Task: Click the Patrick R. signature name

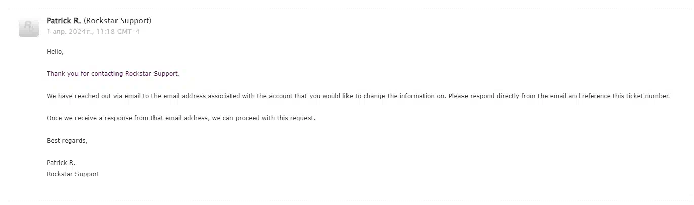Action: coord(61,162)
